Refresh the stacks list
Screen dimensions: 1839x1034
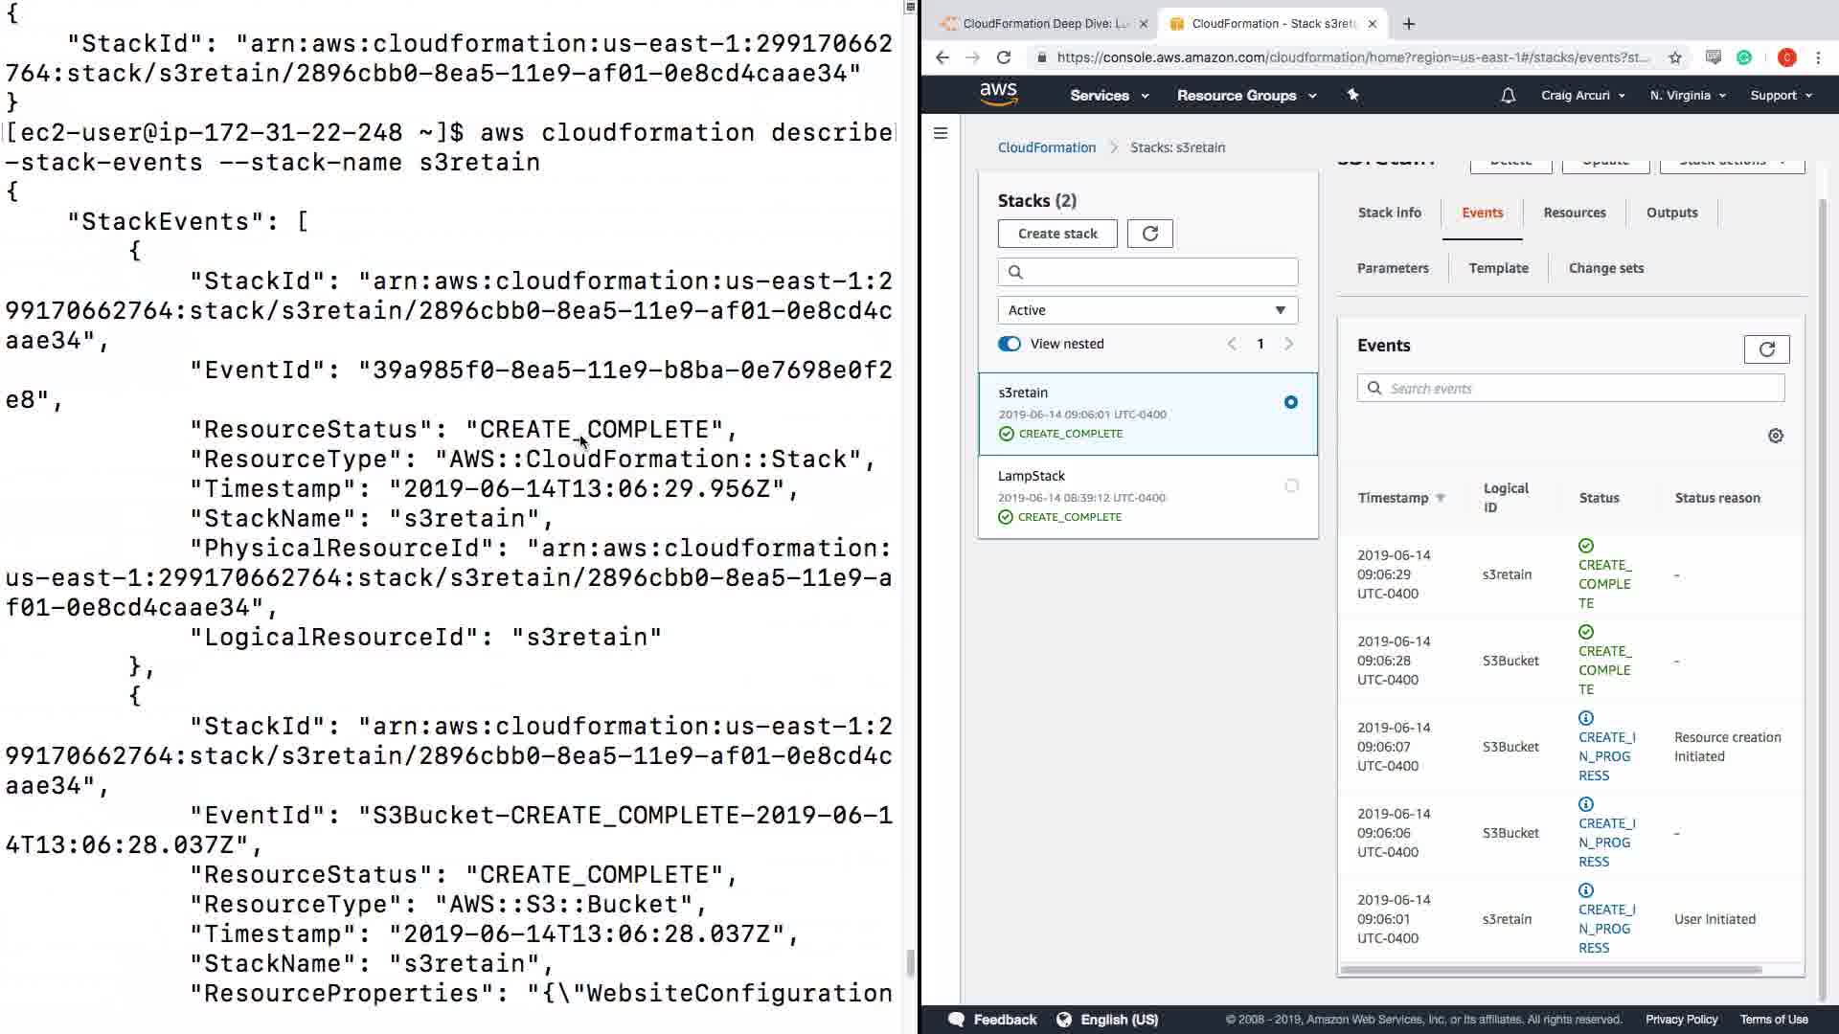pyautogui.click(x=1149, y=234)
